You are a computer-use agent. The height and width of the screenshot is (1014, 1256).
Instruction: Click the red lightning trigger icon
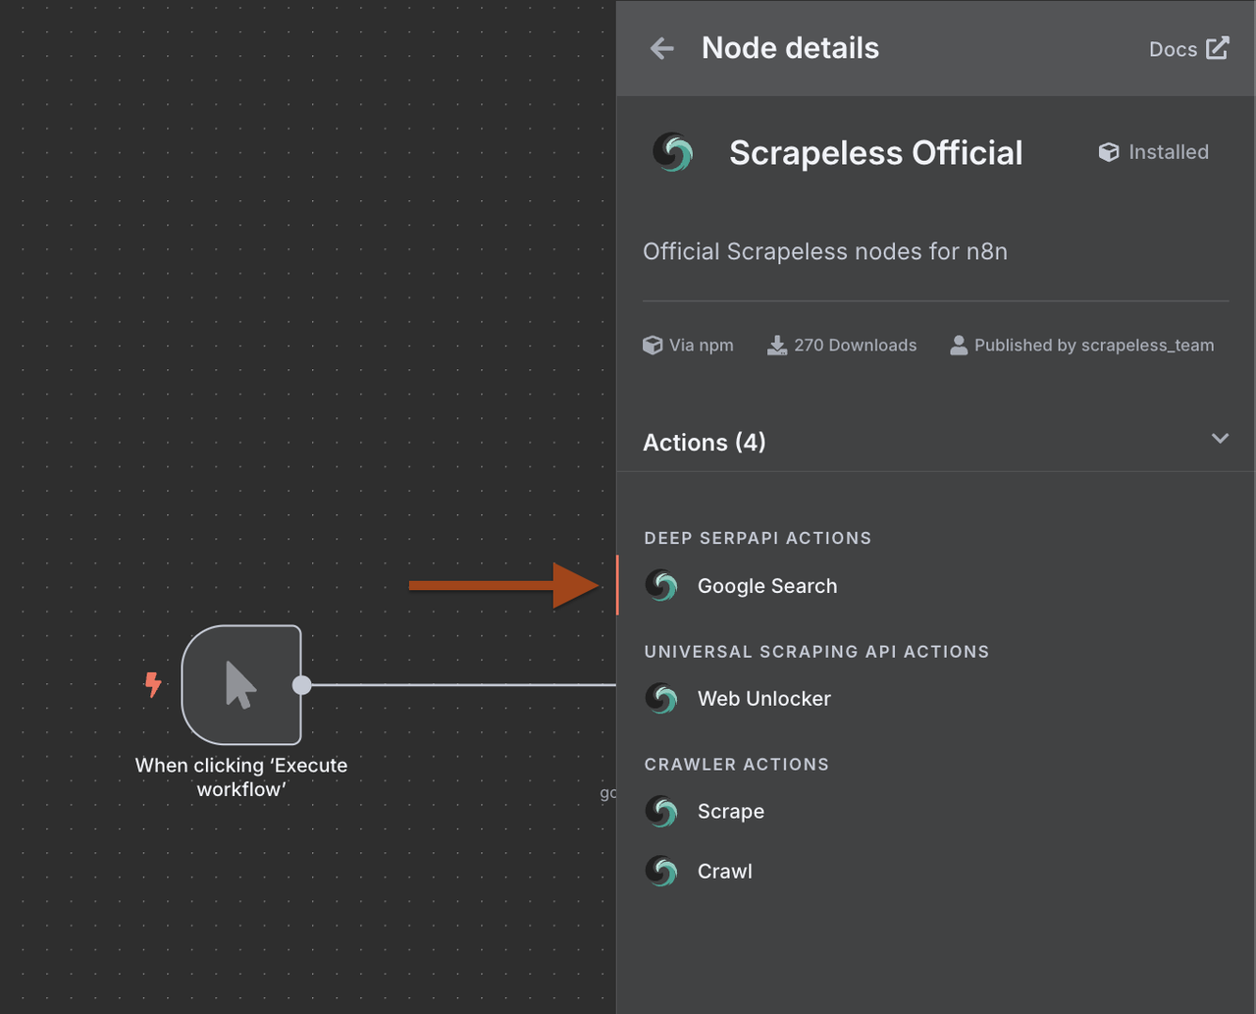pos(153,684)
